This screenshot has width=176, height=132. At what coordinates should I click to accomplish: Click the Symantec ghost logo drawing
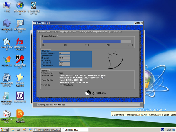114,60
